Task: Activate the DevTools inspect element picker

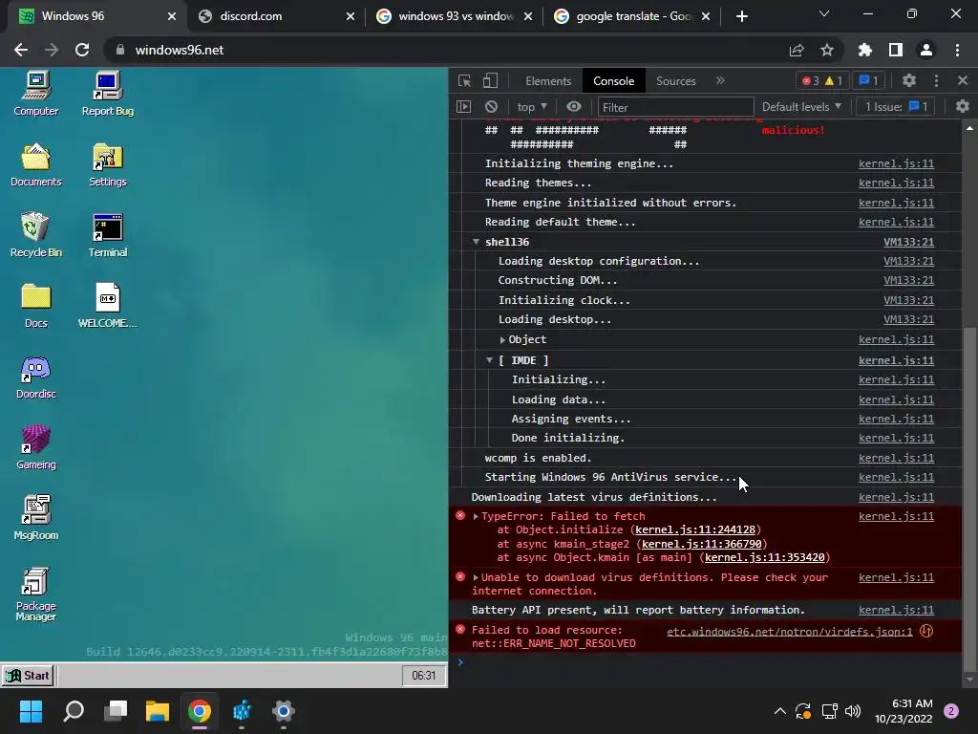Action: tap(465, 80)
